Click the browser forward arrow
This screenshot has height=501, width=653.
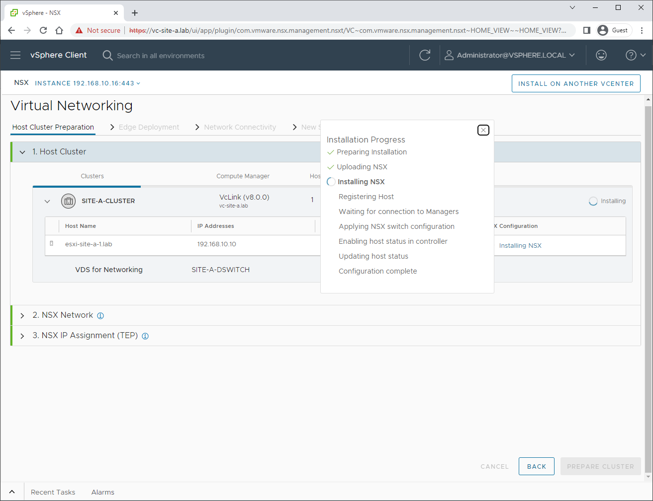(x=27, y=30)
